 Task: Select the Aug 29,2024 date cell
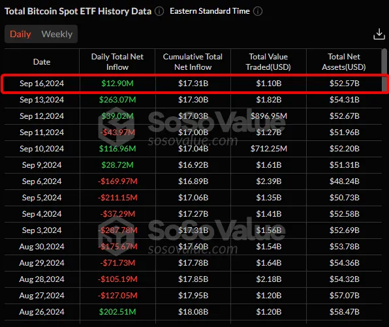[x=42, y=263]
